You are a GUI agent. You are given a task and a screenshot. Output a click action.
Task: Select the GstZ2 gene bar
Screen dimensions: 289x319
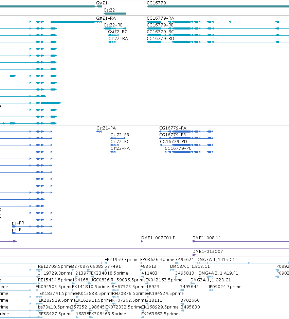point(115,14)
